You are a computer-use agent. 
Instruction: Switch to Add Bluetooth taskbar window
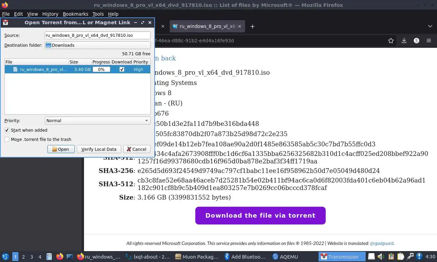pos(245,257)
